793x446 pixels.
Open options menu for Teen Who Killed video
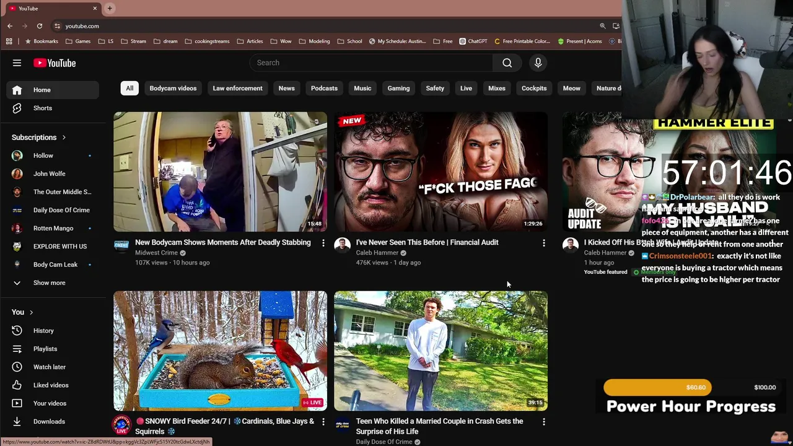click(544, 422)
